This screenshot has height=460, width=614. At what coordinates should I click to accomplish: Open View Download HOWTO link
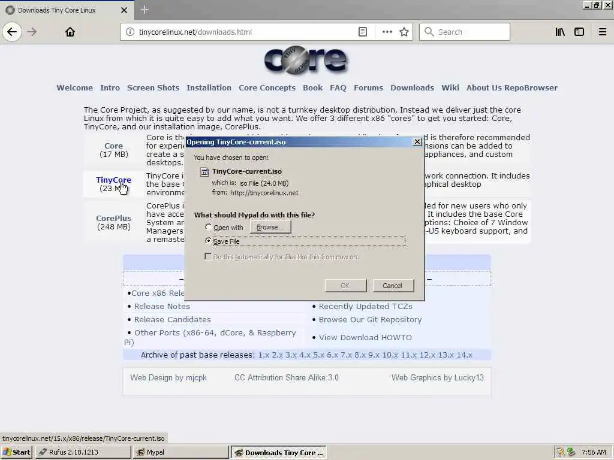pyautogui.click(x=365, y=338)
